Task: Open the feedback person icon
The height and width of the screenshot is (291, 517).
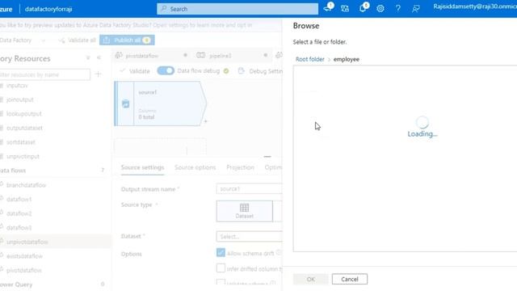Action: tap(416, 9)
